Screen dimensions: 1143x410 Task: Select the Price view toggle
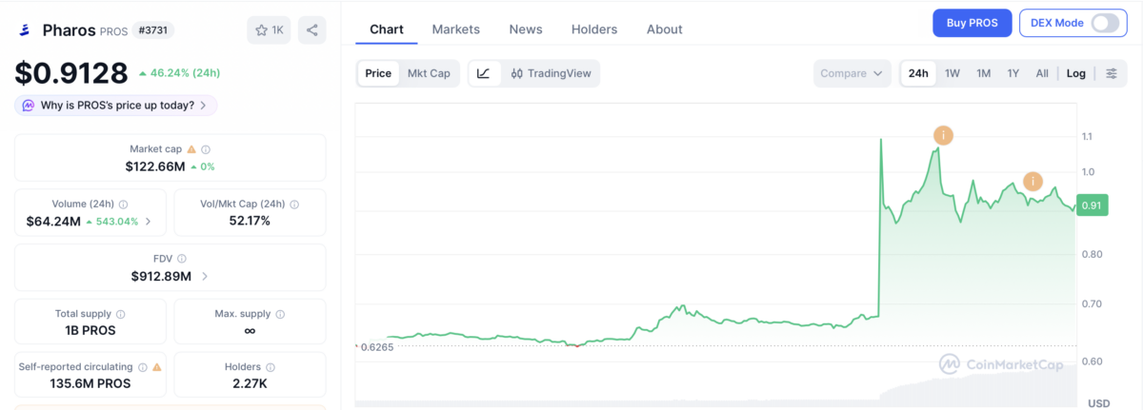coord(378,73)
